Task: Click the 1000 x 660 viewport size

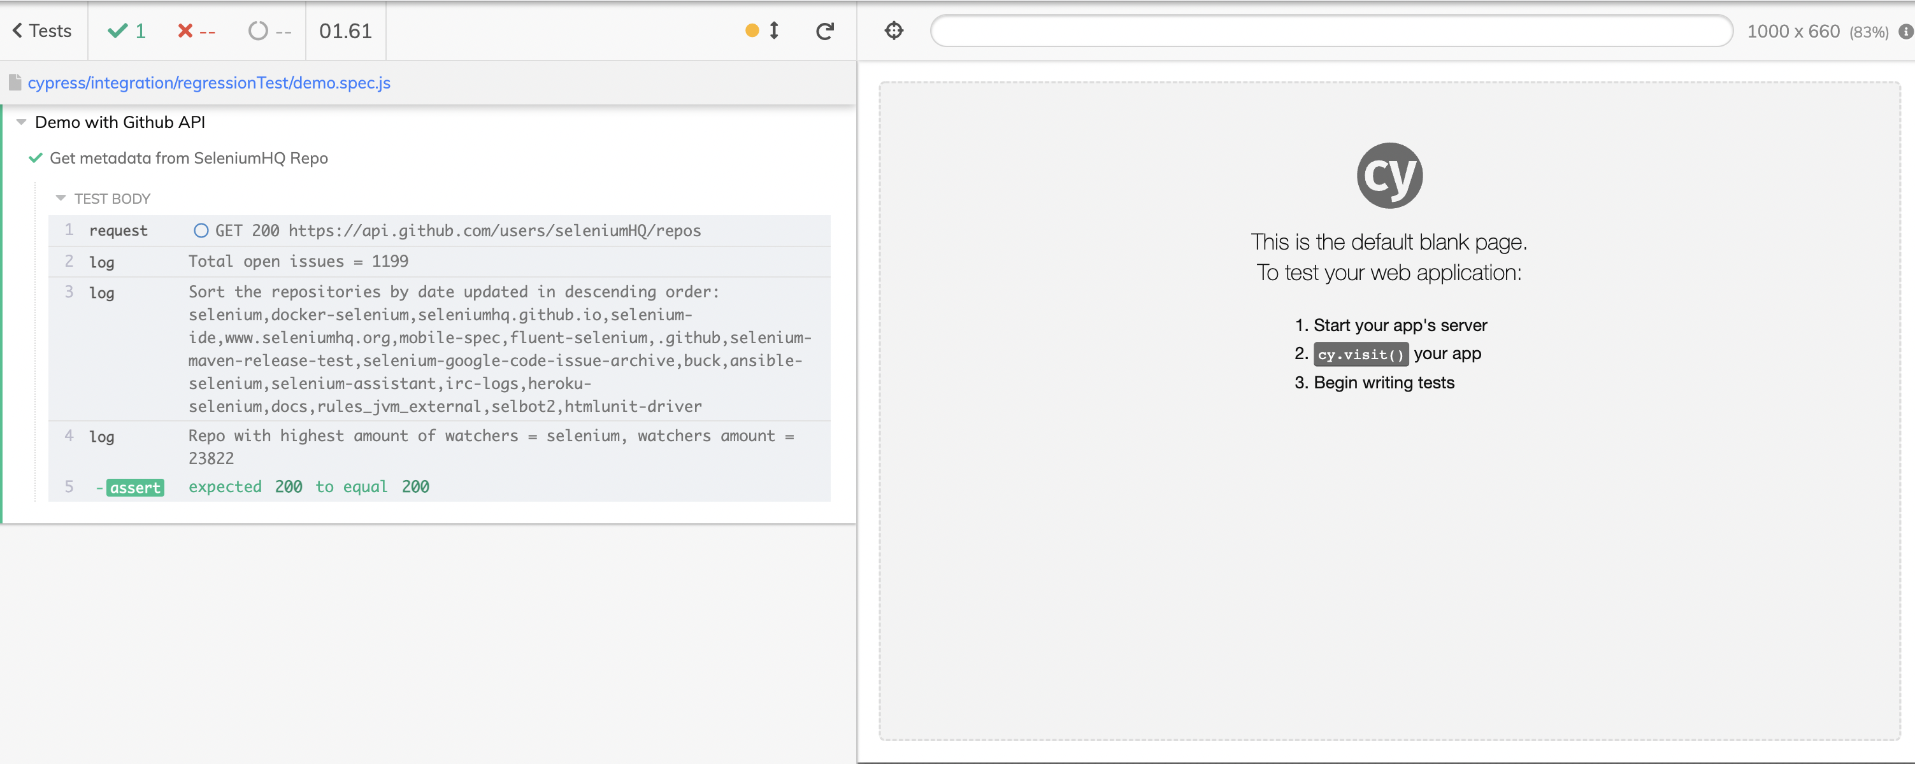Action: click(1792, 31)
